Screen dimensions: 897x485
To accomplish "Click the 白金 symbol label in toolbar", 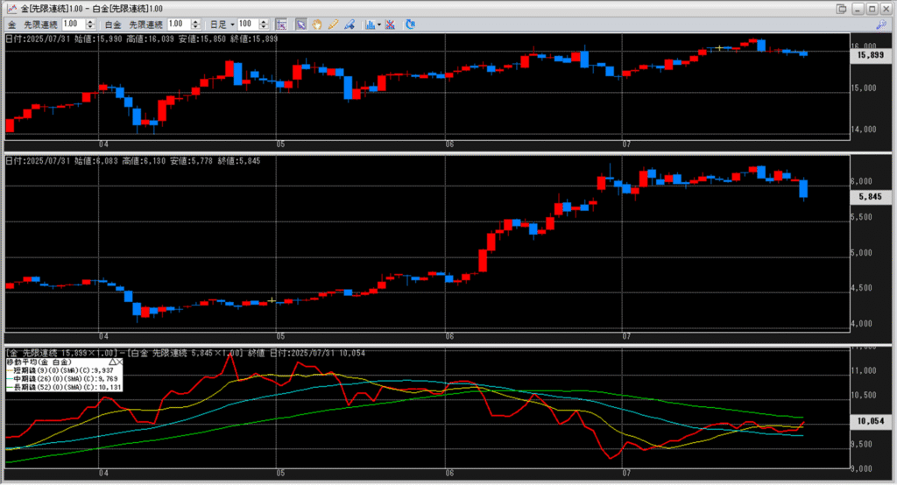I will [x=112, y=25].
